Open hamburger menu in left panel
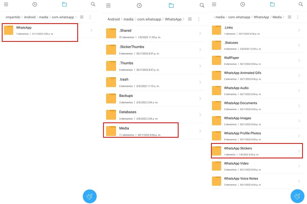Viewport: 307px width, 204px height. 6,4
